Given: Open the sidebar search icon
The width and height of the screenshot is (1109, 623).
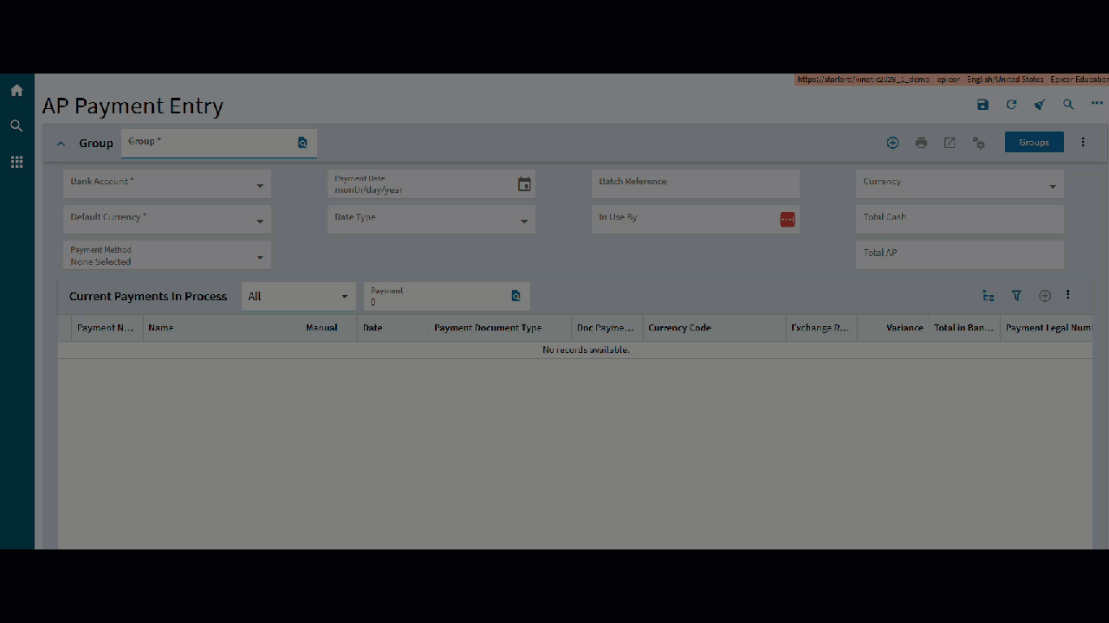Looking at the screenshot, I should [16, 126].
